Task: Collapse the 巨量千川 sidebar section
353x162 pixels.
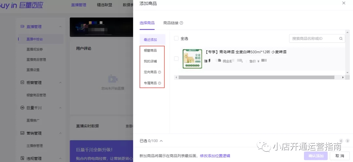Action: pyautogui.click(x=60, y=108)
